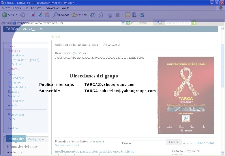Focus the Buscar en encarta field
The image size is (225, 156).
(x=178, y=23)
